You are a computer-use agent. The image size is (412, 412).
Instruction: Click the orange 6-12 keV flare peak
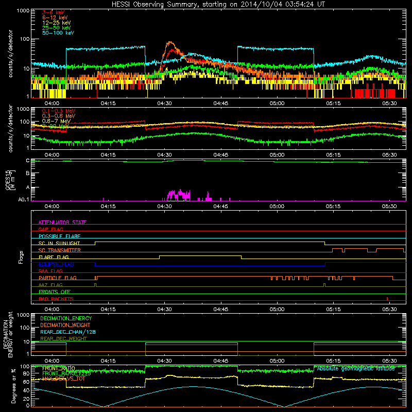pyautogui.click(x=170, y=43)
